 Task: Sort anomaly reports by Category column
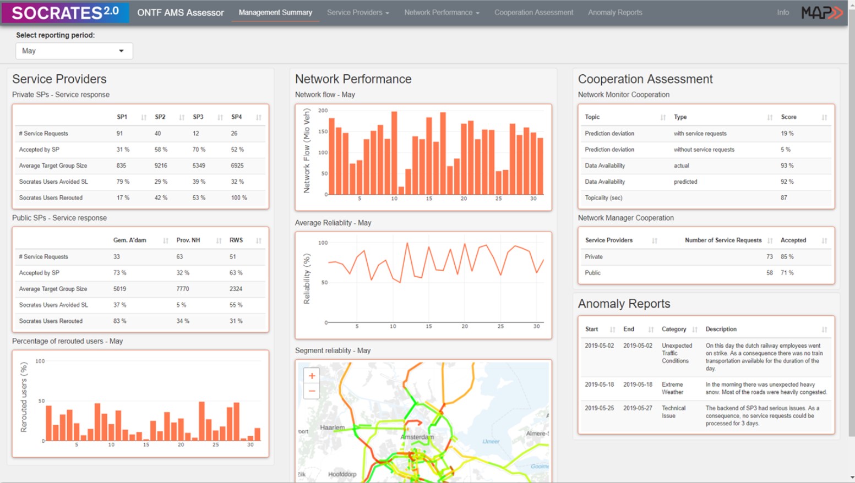click(695, 330)
